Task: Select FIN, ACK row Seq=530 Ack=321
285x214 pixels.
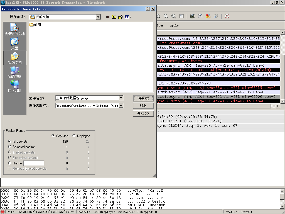Action: pos(218,88)
